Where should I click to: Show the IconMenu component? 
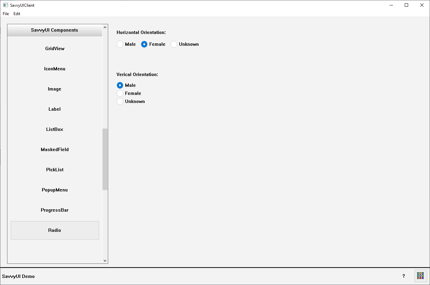(x=55, y=69)
